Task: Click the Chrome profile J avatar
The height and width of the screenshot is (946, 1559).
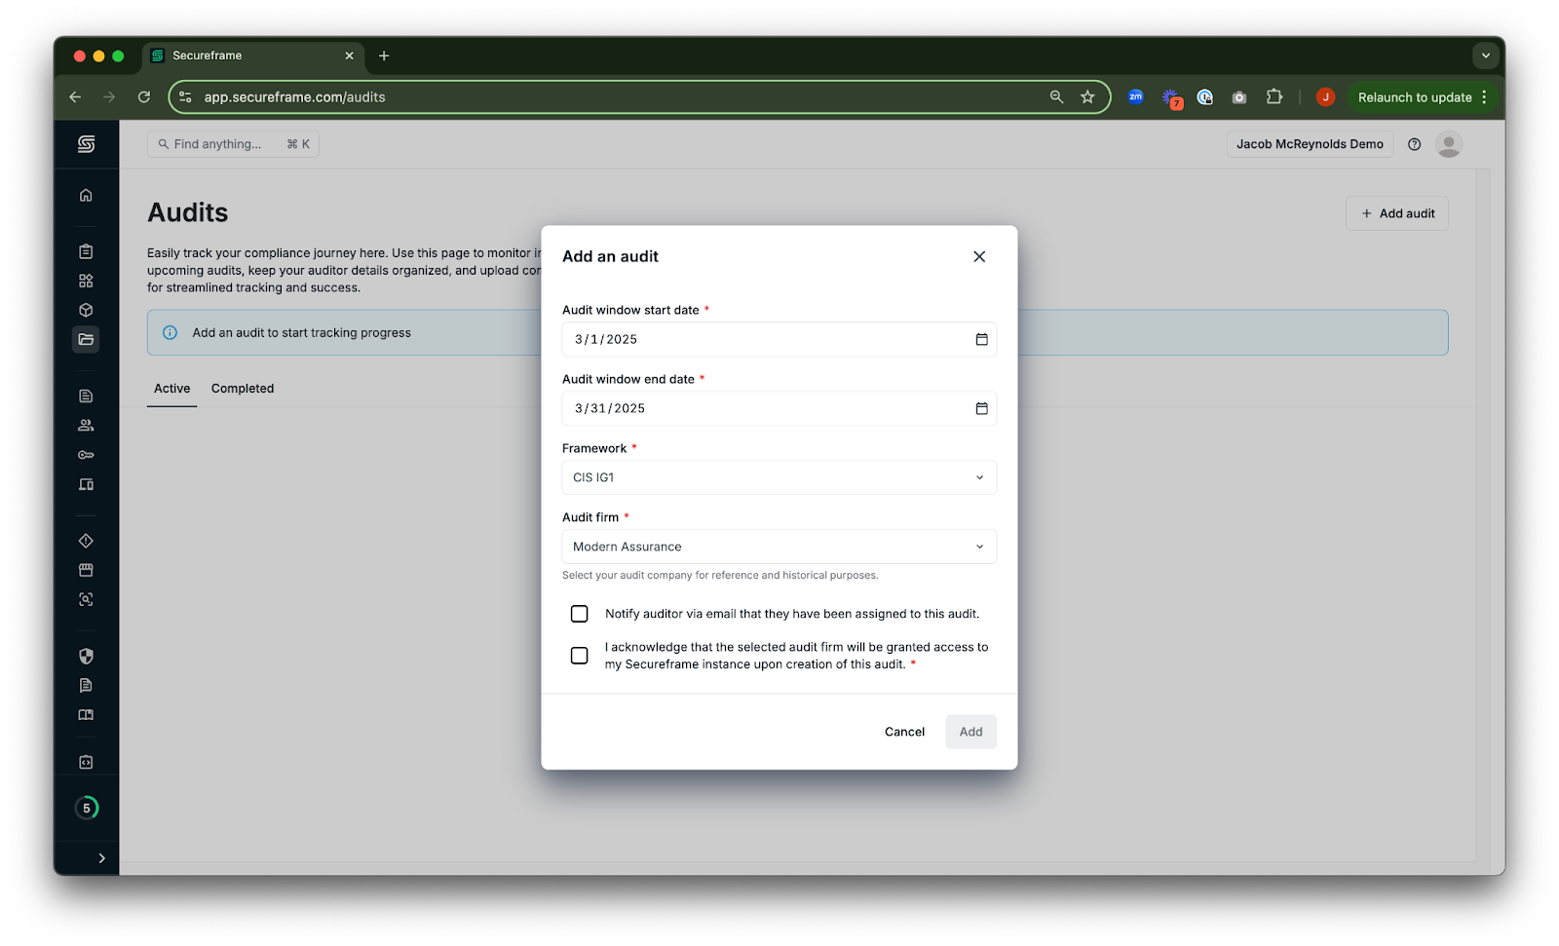Action: (x=1325, y=96)
